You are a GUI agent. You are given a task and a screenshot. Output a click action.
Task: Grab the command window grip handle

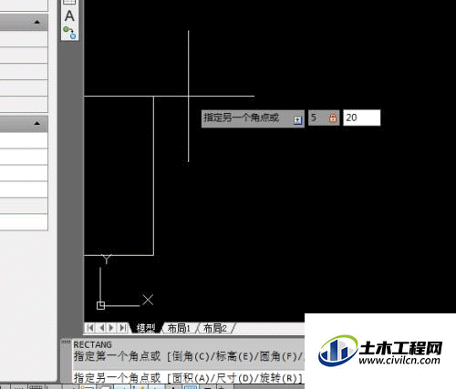[x=66, y=343]
